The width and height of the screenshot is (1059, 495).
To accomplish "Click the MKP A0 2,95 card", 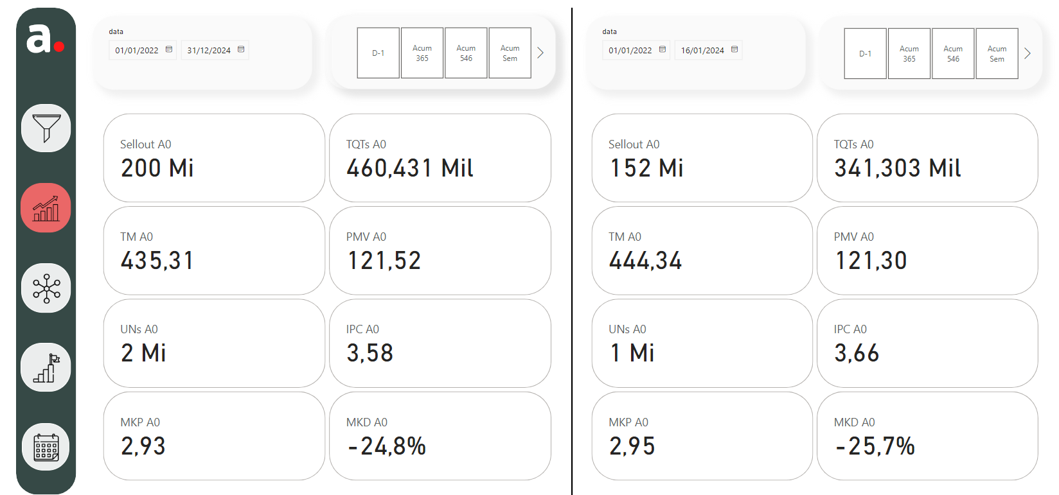I will point(702,436).
